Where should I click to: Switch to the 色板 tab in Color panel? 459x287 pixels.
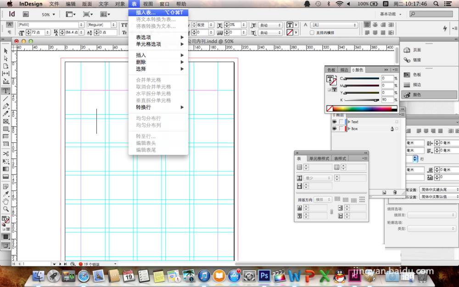(x=331, y=70)
